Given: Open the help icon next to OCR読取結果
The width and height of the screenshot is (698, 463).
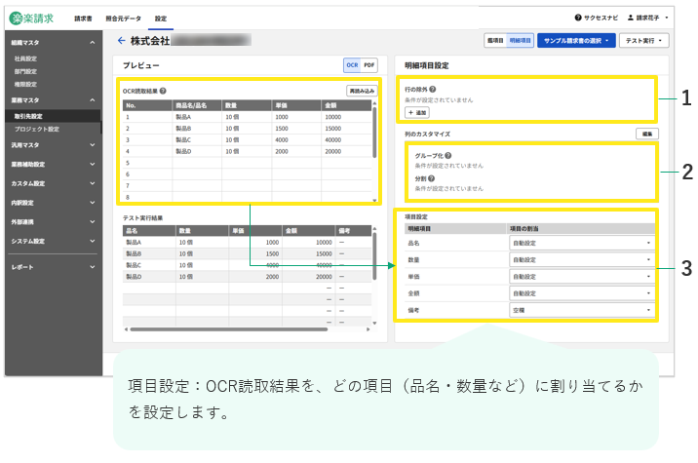Looking at the screenshot, I should [163, 91].
